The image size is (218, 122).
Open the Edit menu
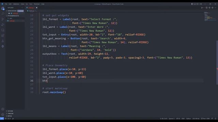point(10,4)
